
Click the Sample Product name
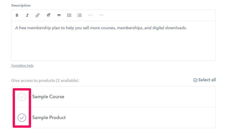tap(49, 118)
